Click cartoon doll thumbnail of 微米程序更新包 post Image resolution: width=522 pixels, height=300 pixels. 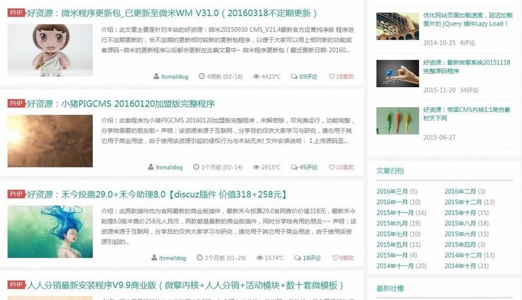[x=50, y=50]
